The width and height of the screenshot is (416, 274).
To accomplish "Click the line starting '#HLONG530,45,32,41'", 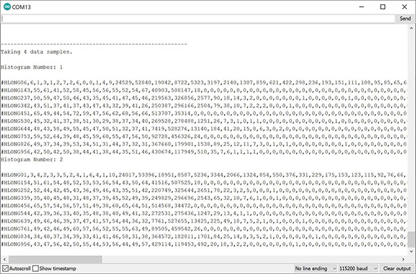I will click(204, 121).
